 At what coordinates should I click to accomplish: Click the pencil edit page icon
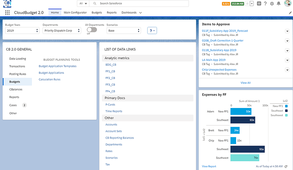coord(290,12)
